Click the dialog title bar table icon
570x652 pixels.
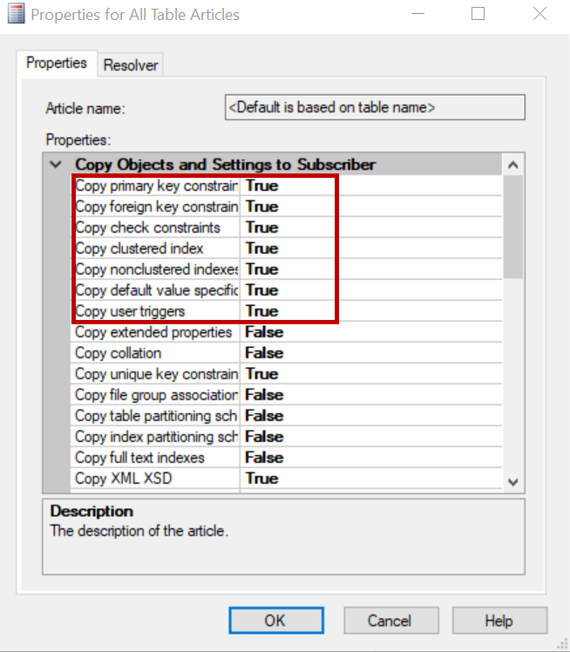[x=17, y=15]
